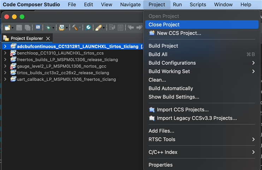Click the blue terminal monitor icon

coord(38,27)
